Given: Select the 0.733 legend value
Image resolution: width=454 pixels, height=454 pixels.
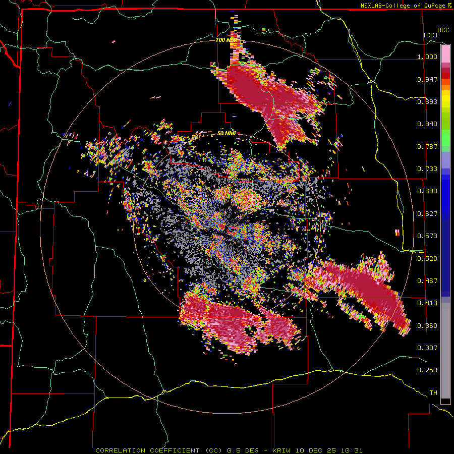Looking at the screenshot, I should 427,169.
